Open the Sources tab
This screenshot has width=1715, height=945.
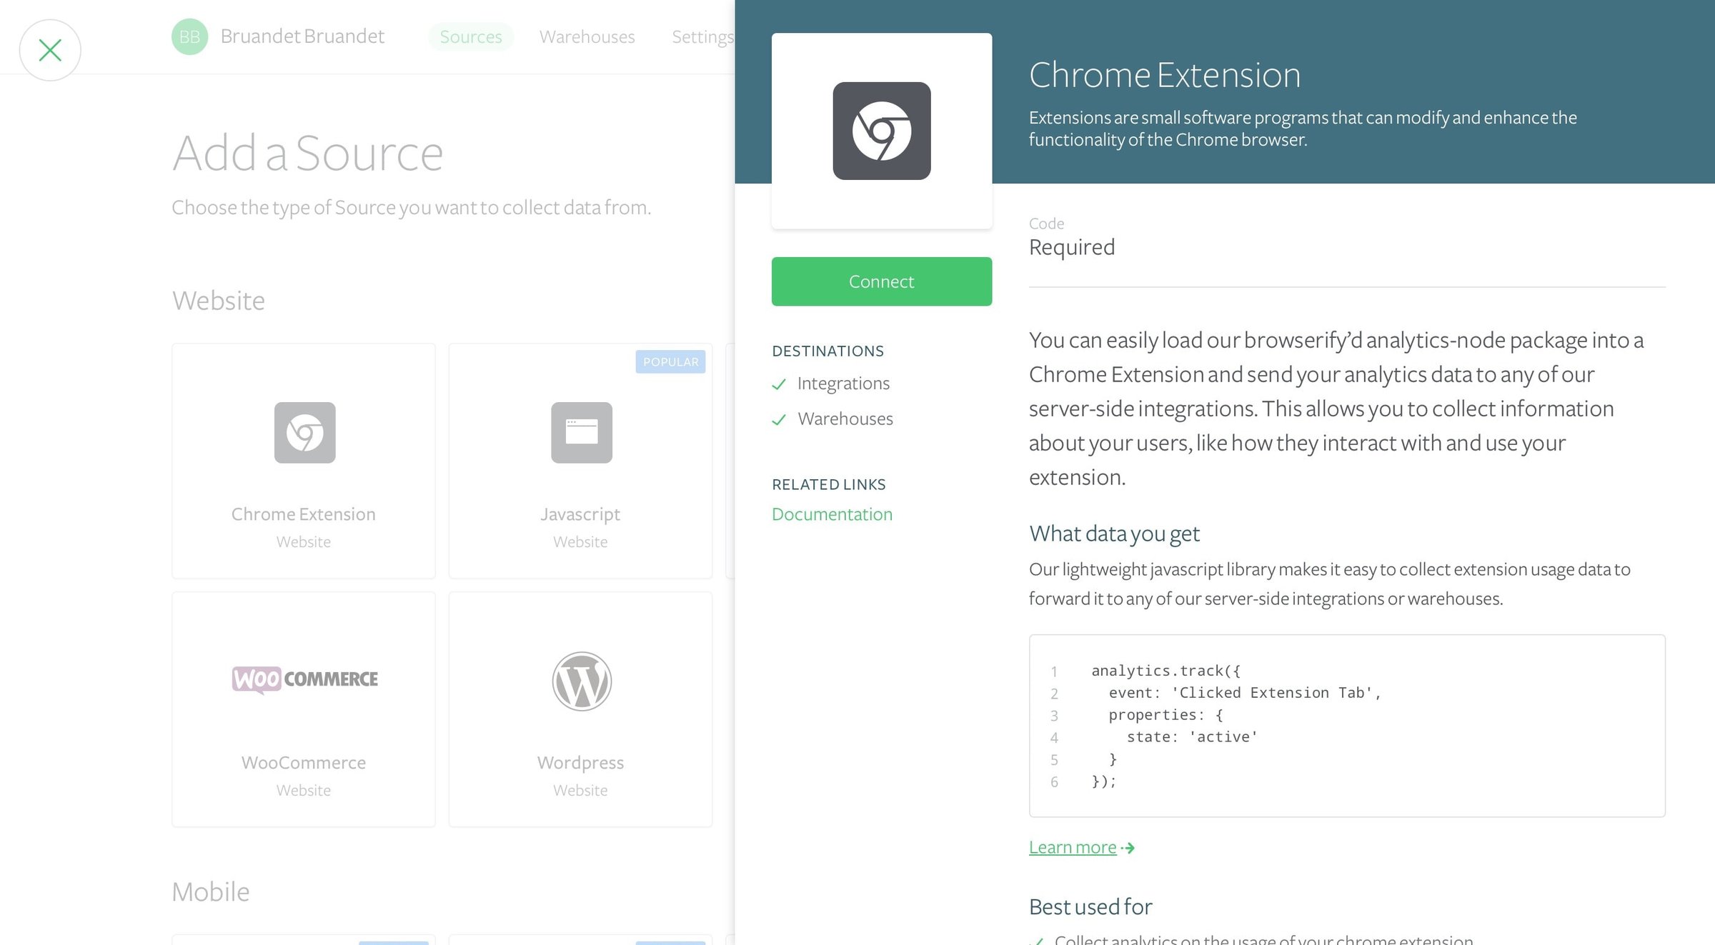471,36
